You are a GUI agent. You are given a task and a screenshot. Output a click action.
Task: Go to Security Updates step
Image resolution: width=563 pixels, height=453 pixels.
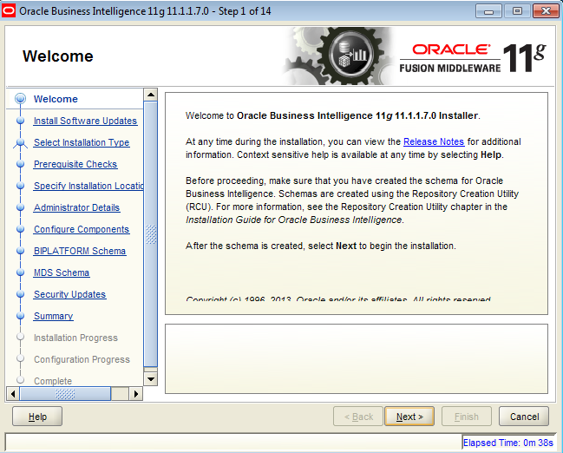click(x=69, y=294)
